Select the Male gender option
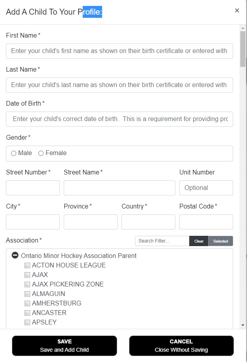 (x=14, y=154)
